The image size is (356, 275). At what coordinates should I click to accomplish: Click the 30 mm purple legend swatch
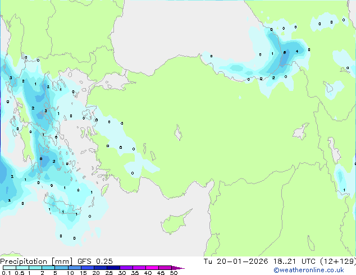click(126, 268)
